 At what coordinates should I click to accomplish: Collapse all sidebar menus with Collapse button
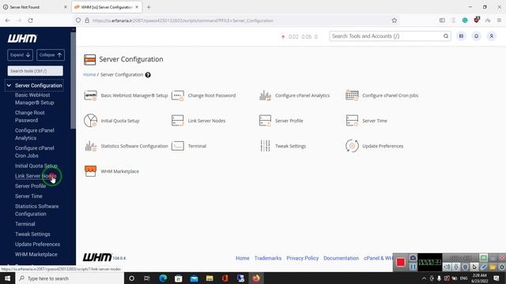(51, 54)
